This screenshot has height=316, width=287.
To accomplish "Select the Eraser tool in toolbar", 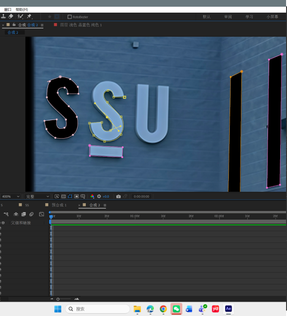I will tap(11, 17).
